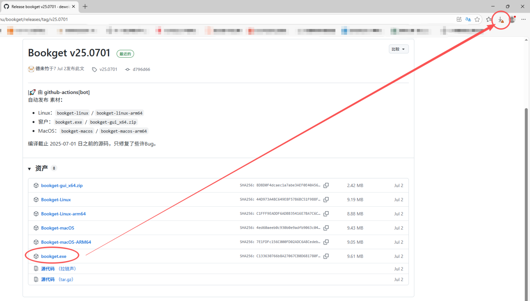Close the Release bookget tab
The height and width of the screenshot is (301, 530).
[73, 6]
